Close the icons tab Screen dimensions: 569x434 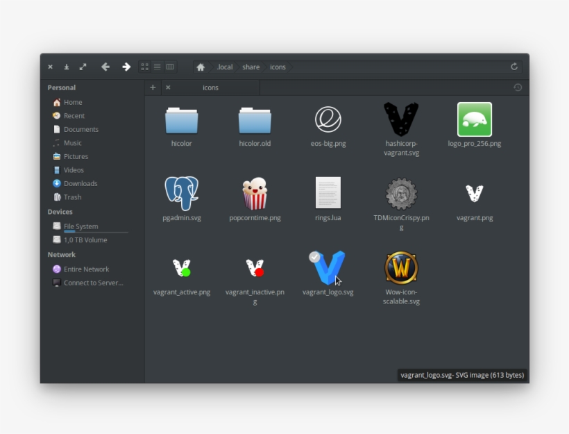pyautogui.click(x=168, y=87)
